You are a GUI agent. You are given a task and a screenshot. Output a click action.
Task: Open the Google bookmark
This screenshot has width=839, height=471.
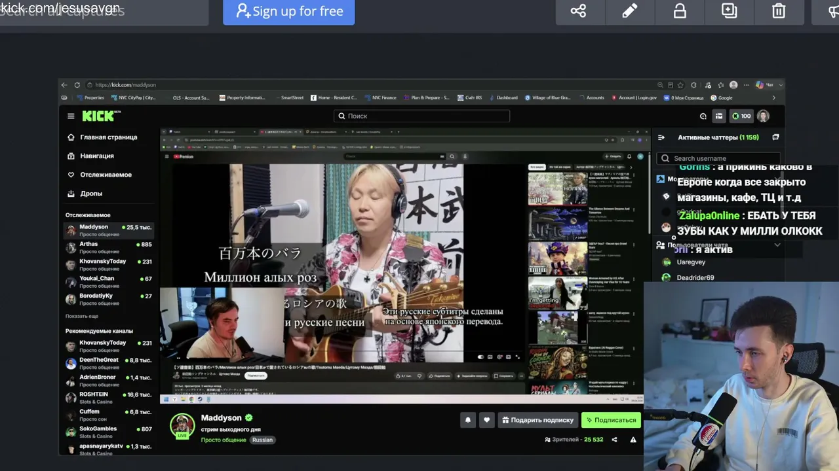722,97
